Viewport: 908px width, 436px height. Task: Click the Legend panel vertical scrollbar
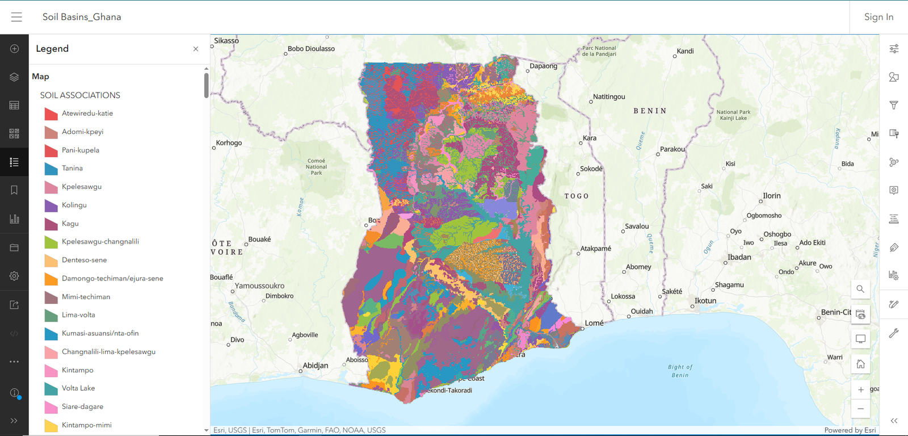206,85
